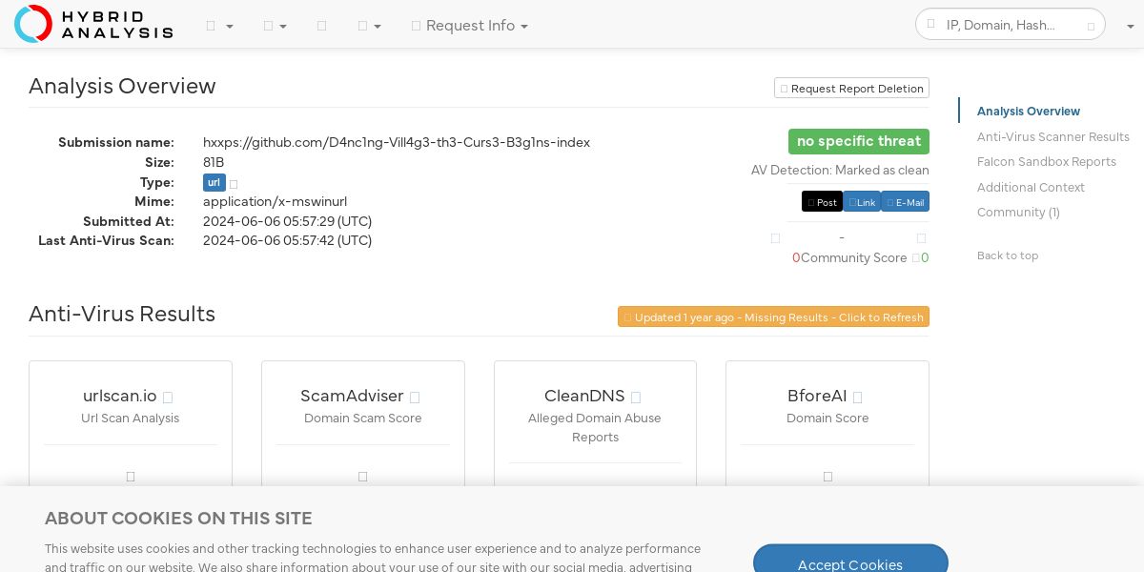The height and width of the screenshot is (572, 1144).
Task: Open the external link icon next to ScamAdviser
Action: pyautogui.click(x=415, y=398)
